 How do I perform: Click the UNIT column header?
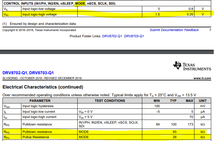[203, 101]
